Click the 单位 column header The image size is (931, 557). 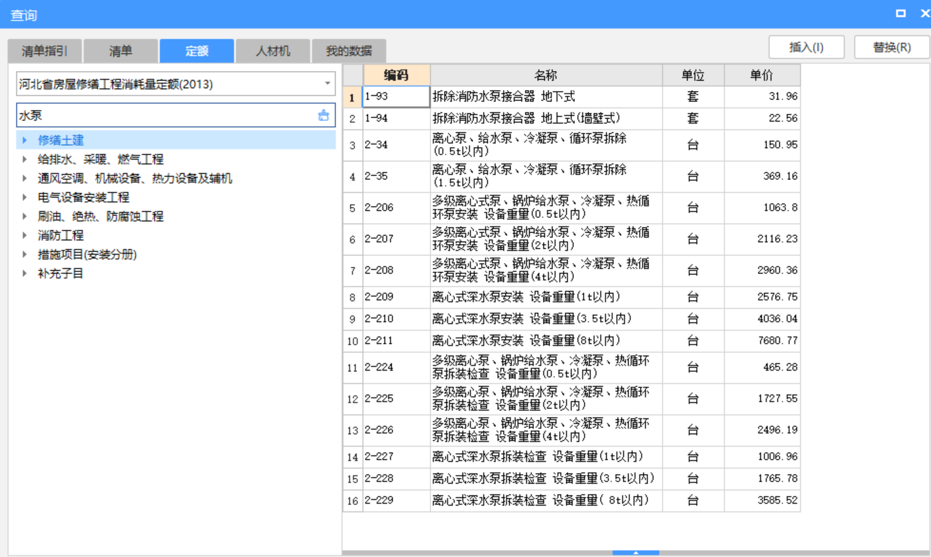tap(693, 75)
